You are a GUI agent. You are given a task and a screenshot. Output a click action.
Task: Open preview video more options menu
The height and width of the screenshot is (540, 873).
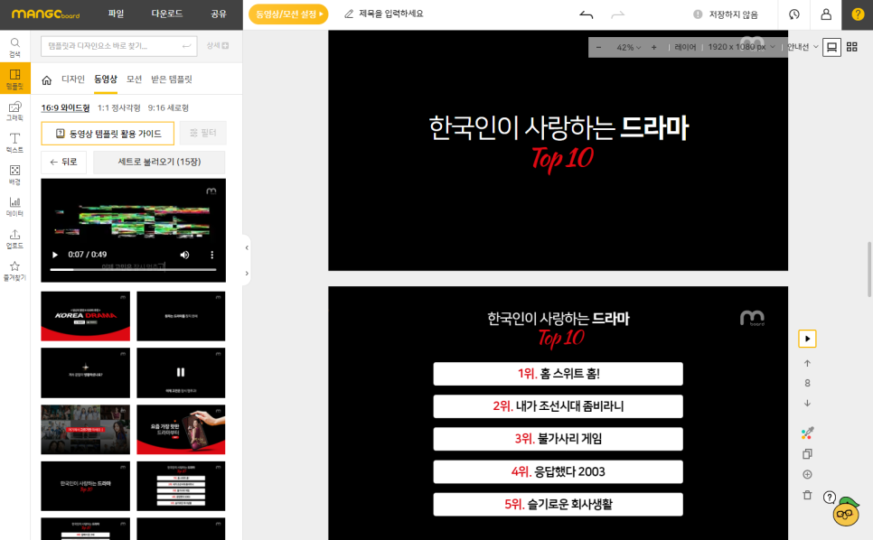click(x=211, y=255)
